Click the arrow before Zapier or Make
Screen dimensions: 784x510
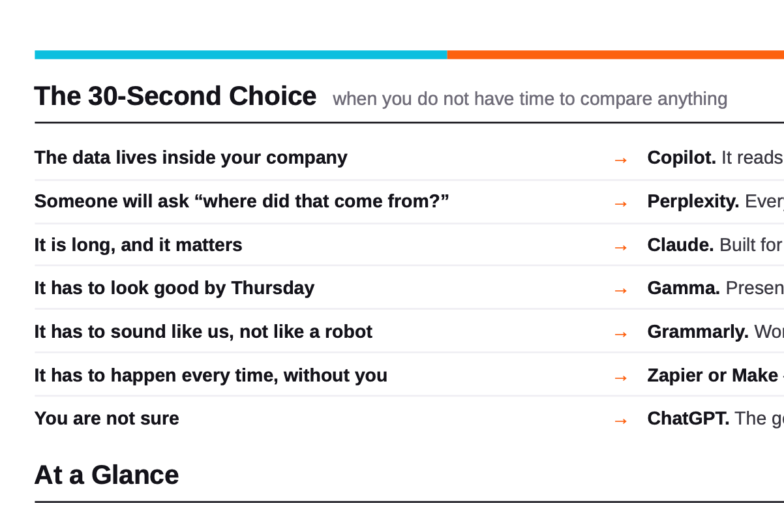[621, 378]
